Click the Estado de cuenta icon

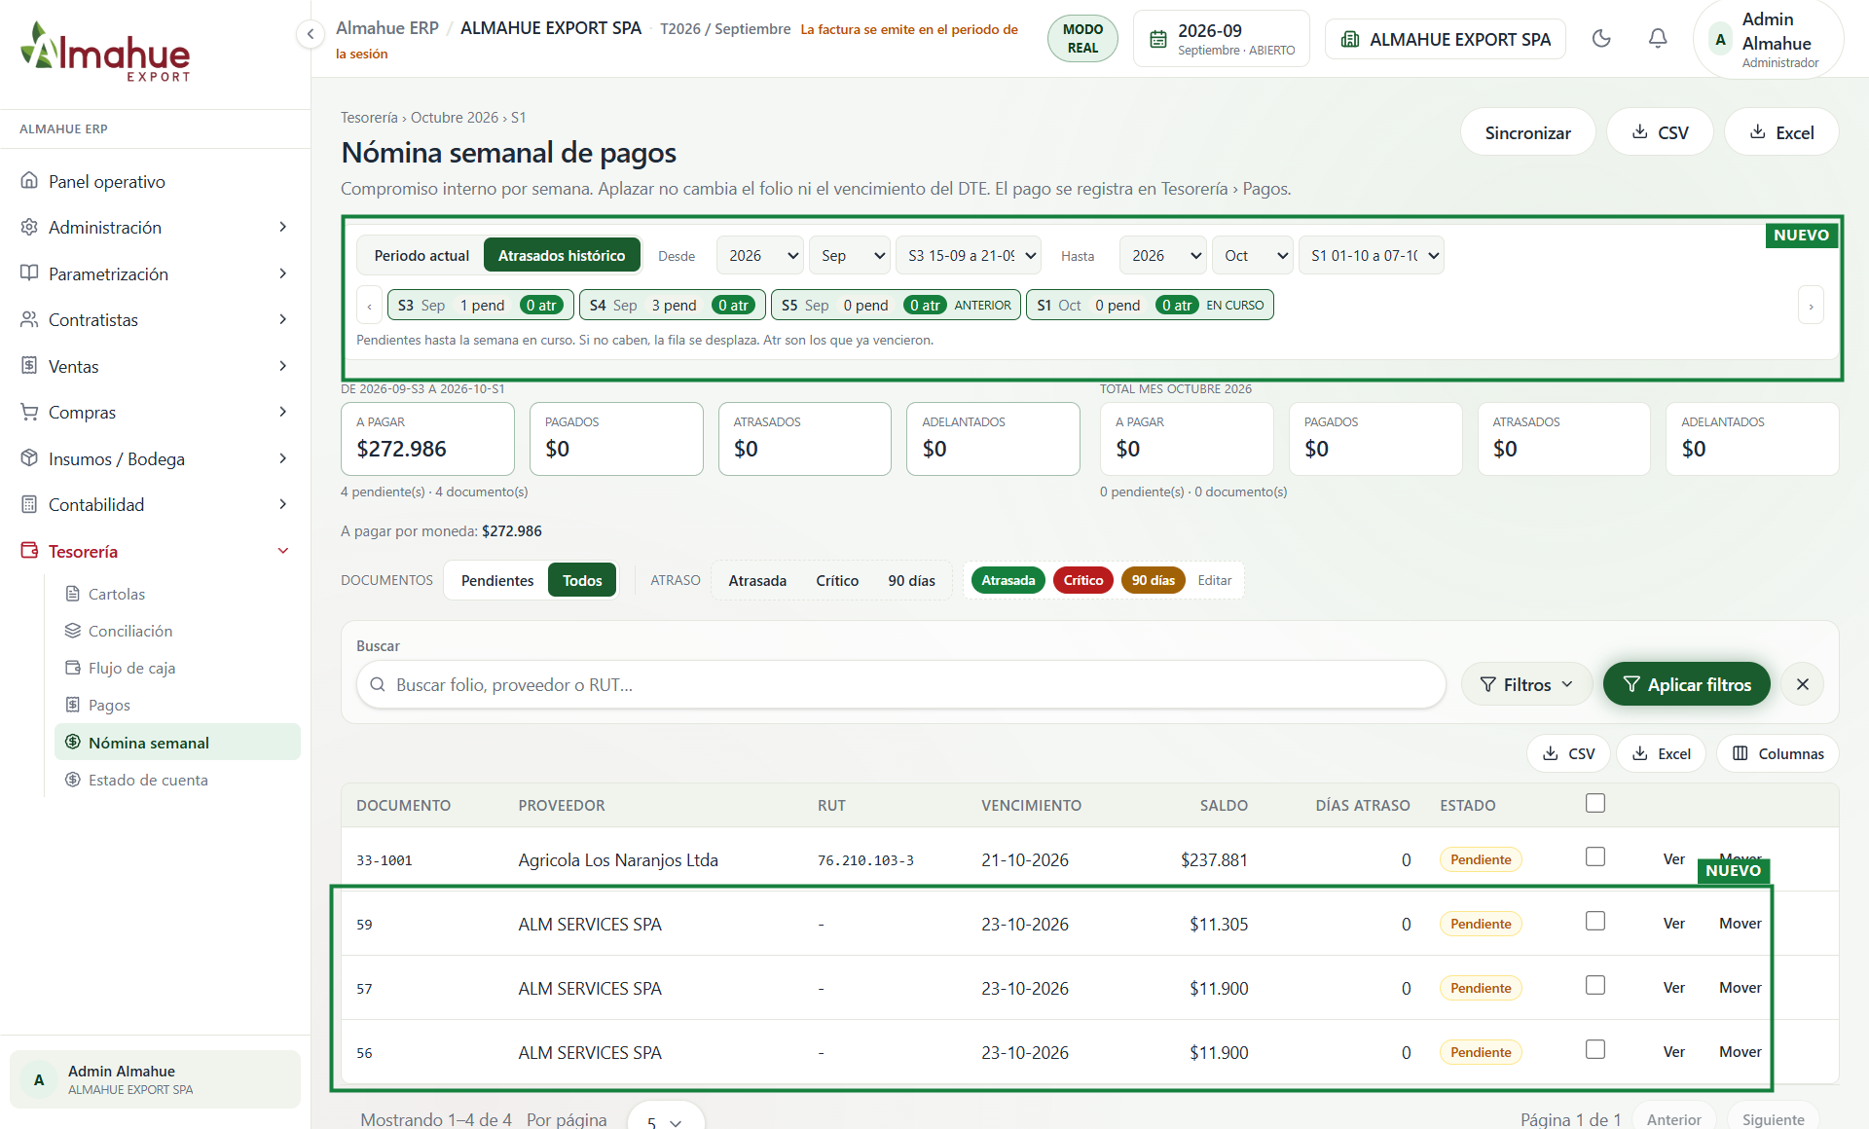click(x=73, y=780)
